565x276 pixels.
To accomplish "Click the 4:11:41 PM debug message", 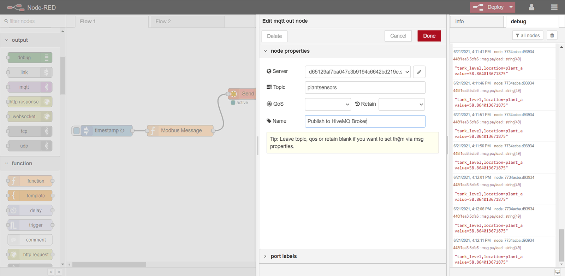I will tap(504, 63).
